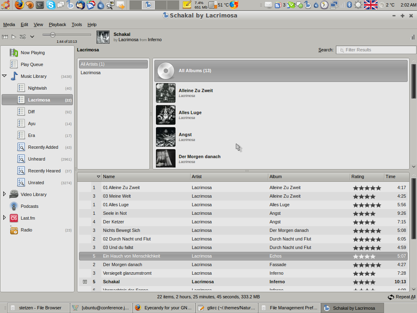
Task: Open the View menu
Action: coord(38,24)
